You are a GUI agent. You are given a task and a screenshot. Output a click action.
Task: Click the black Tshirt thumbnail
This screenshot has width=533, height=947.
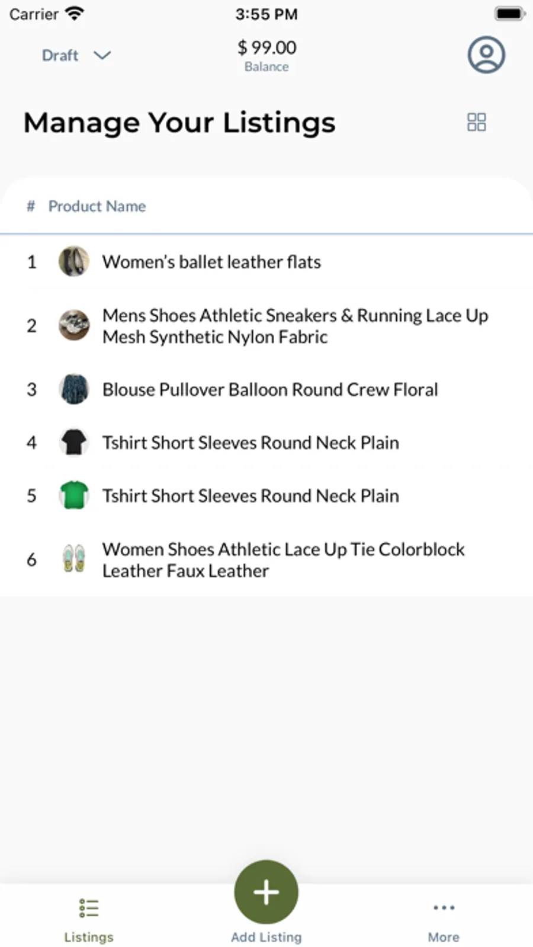[x=74, y=442]
